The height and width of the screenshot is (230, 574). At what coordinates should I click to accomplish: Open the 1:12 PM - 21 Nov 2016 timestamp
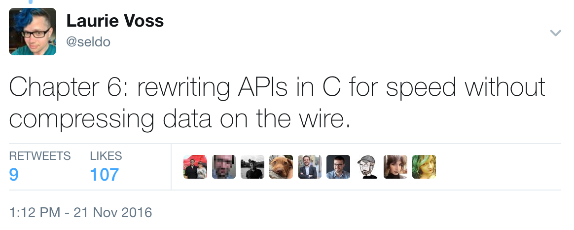[81, 213]
